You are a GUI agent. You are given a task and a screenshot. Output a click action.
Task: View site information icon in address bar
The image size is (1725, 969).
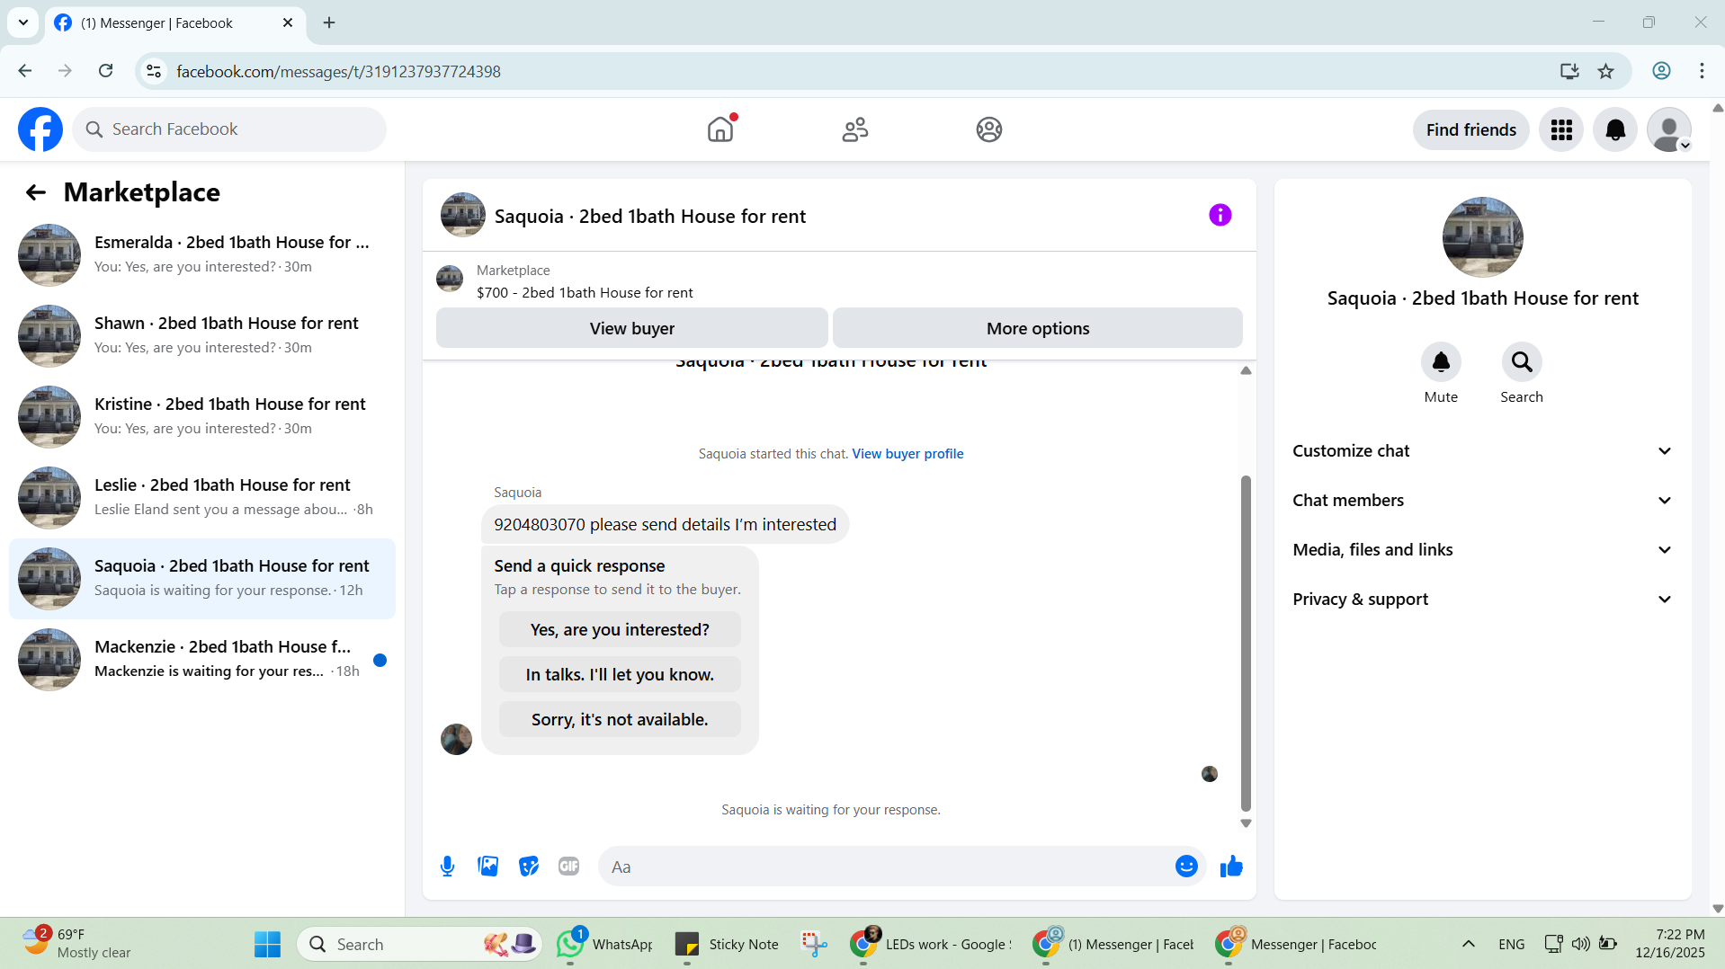(x=155, y=71)
